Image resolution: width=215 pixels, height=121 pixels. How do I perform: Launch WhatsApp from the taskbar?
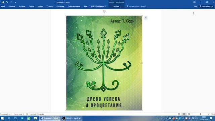click(29, 118)
